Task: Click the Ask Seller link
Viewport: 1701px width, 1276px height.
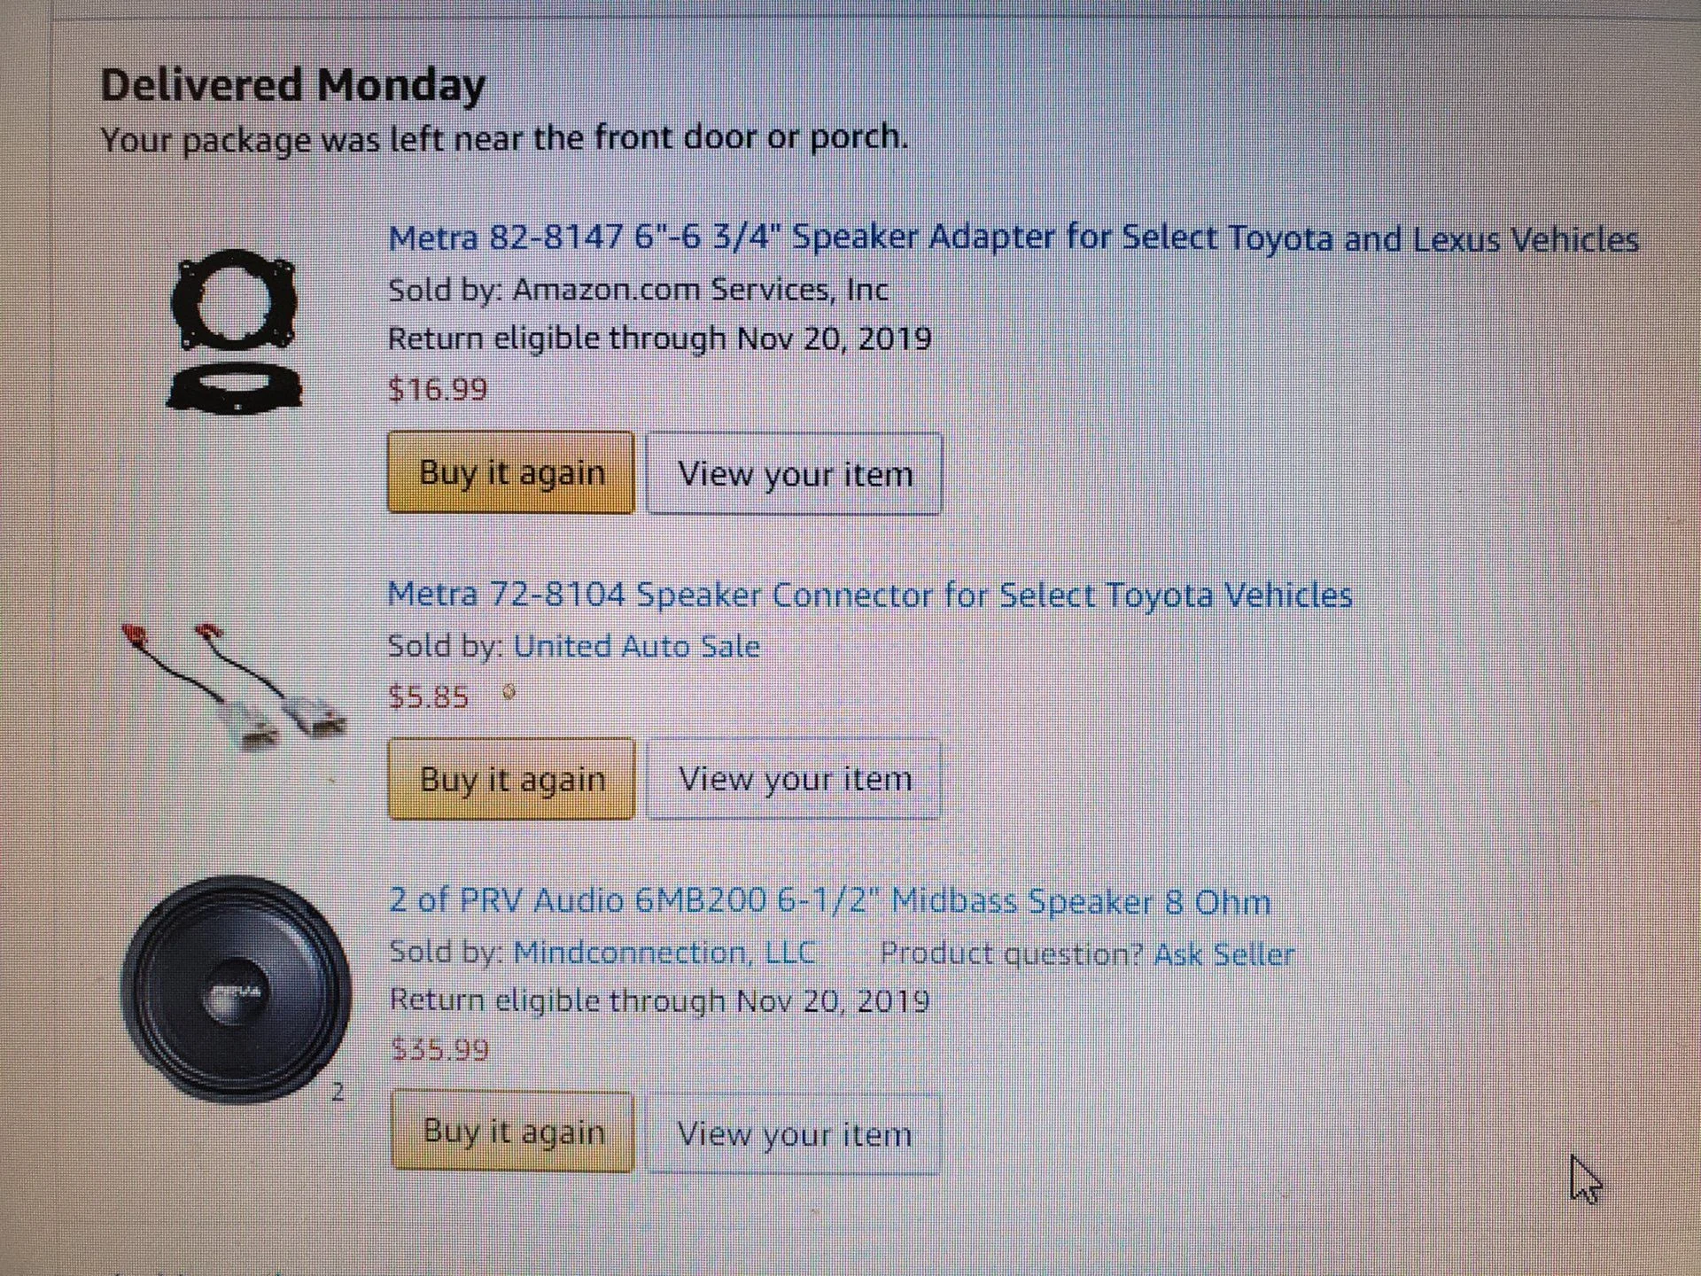Action: pyautogui.click(x=1223, y=954)
